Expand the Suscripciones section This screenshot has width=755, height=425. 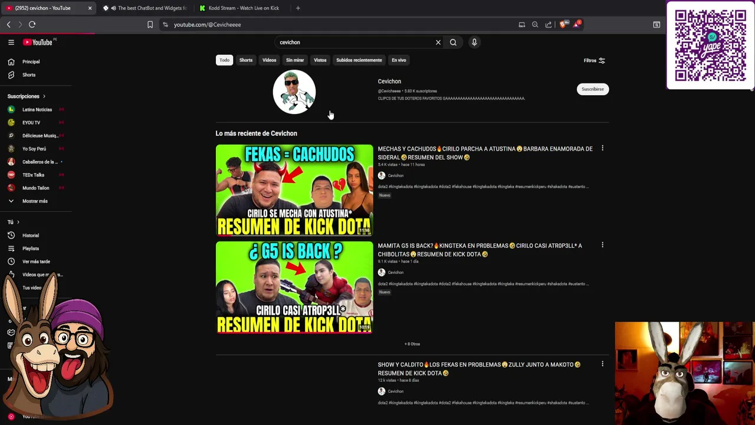pyautogui.click(x=27, y=96)
